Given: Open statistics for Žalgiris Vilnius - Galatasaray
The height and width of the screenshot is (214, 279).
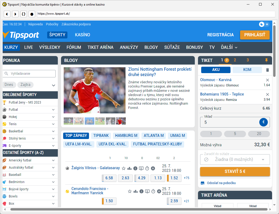Looking at the screenshot, I should click(130, 168).
